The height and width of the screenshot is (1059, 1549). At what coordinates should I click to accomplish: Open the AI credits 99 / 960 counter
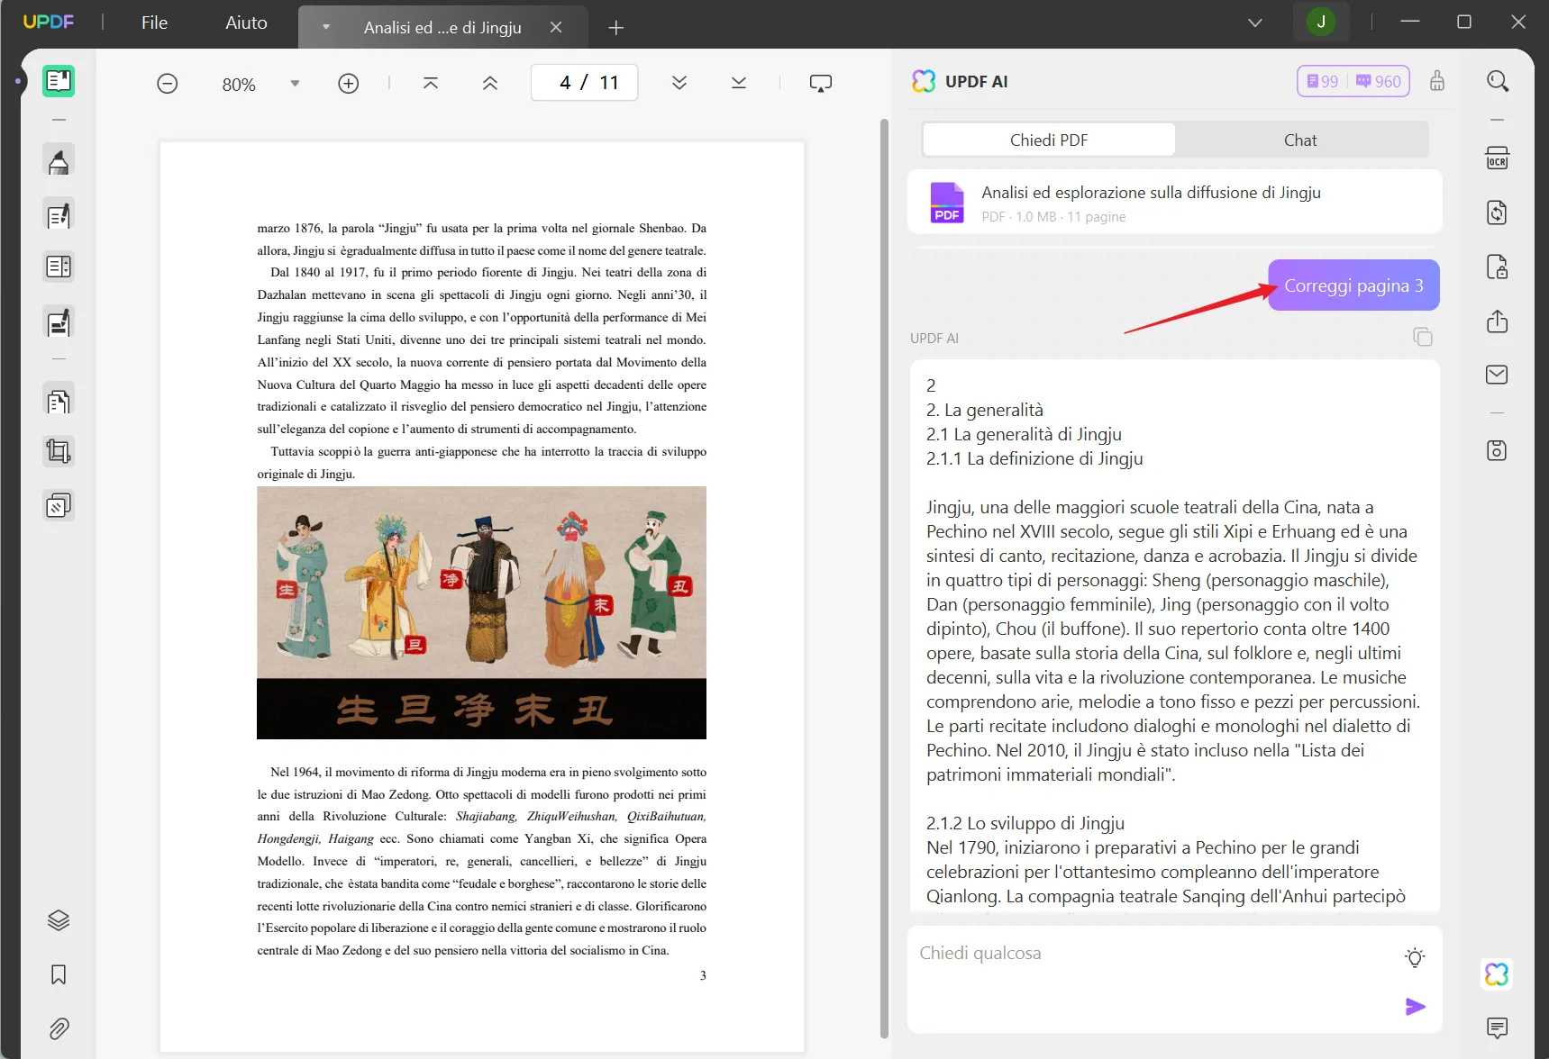[1353, 81]
